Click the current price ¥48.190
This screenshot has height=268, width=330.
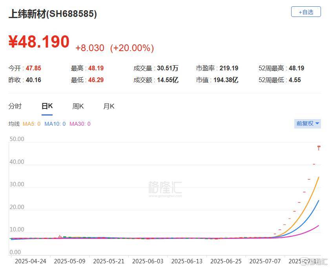tap(38, 42)
